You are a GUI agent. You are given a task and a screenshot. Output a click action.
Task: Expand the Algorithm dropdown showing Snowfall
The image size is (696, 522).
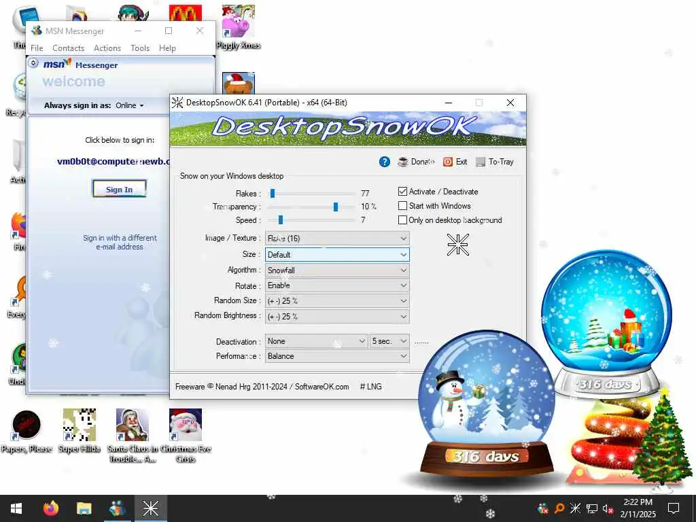tap(337, 271)
